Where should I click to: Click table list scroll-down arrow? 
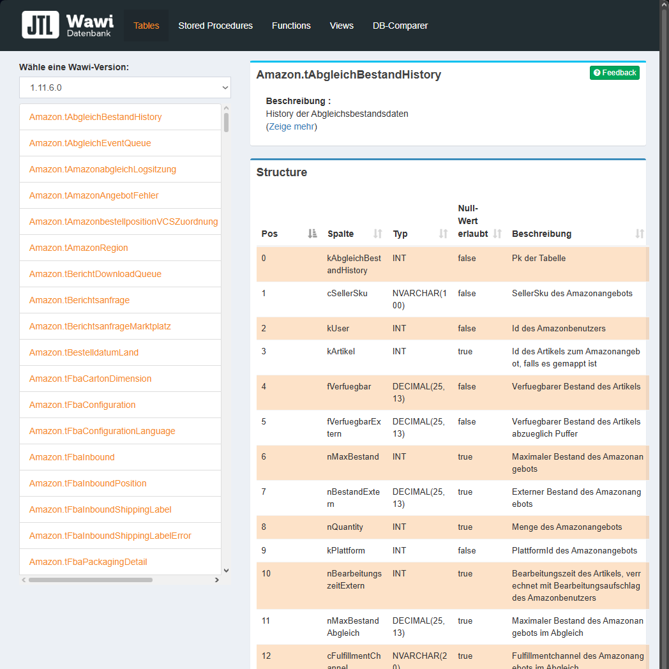click(x=226, y=571)
